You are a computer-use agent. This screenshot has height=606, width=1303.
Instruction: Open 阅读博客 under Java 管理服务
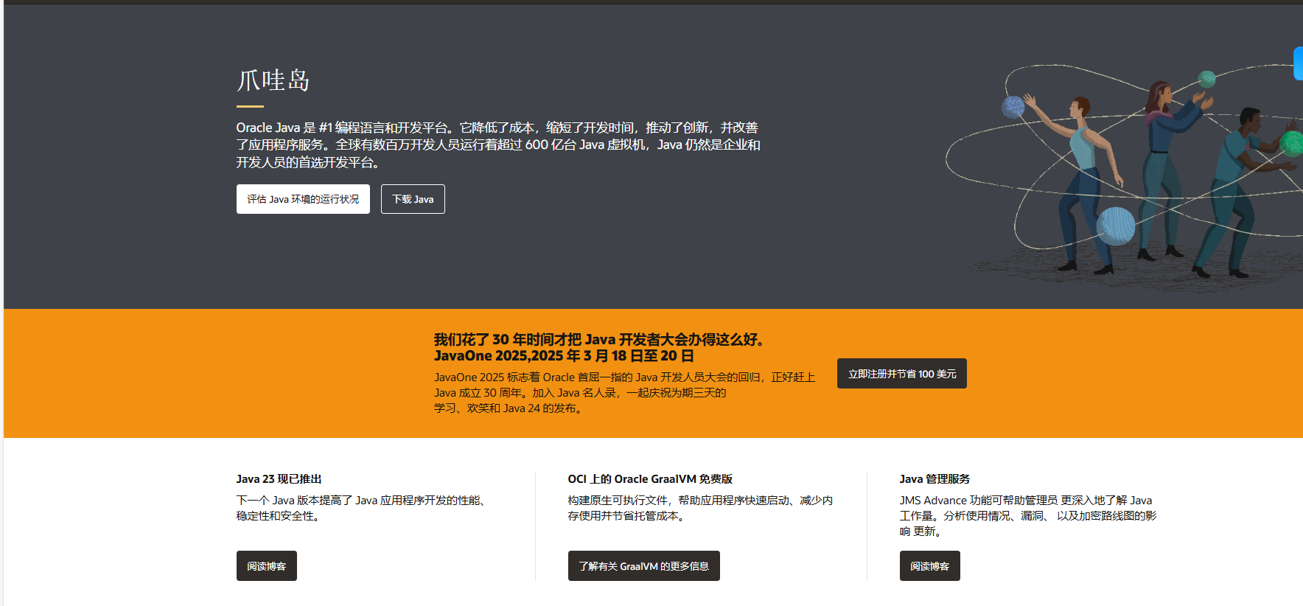coord(929,566)
